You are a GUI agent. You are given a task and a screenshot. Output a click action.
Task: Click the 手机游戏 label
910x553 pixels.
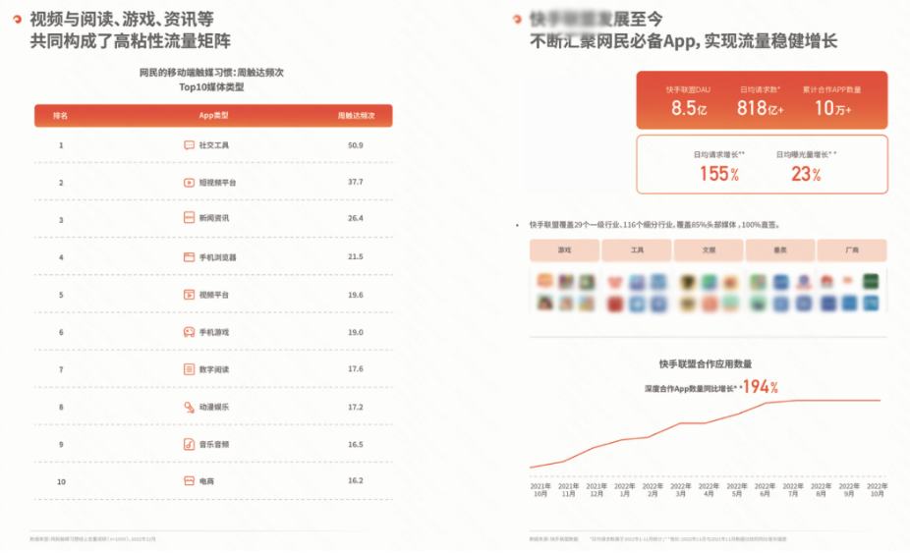pos(214,332)
